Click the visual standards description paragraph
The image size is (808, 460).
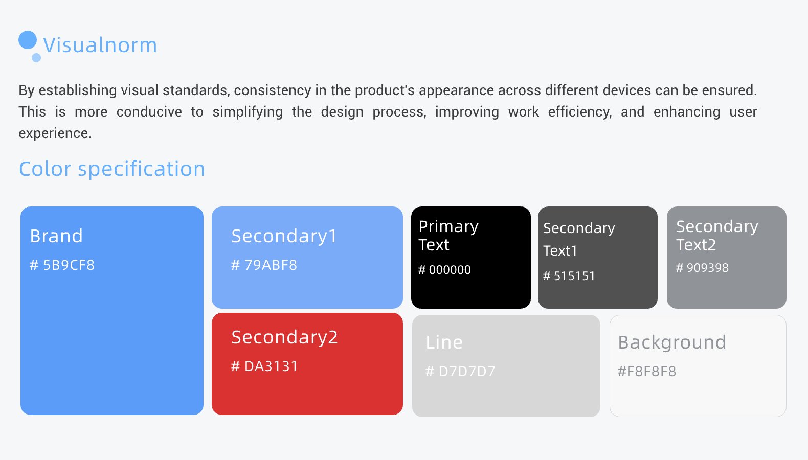coord(387,111)
